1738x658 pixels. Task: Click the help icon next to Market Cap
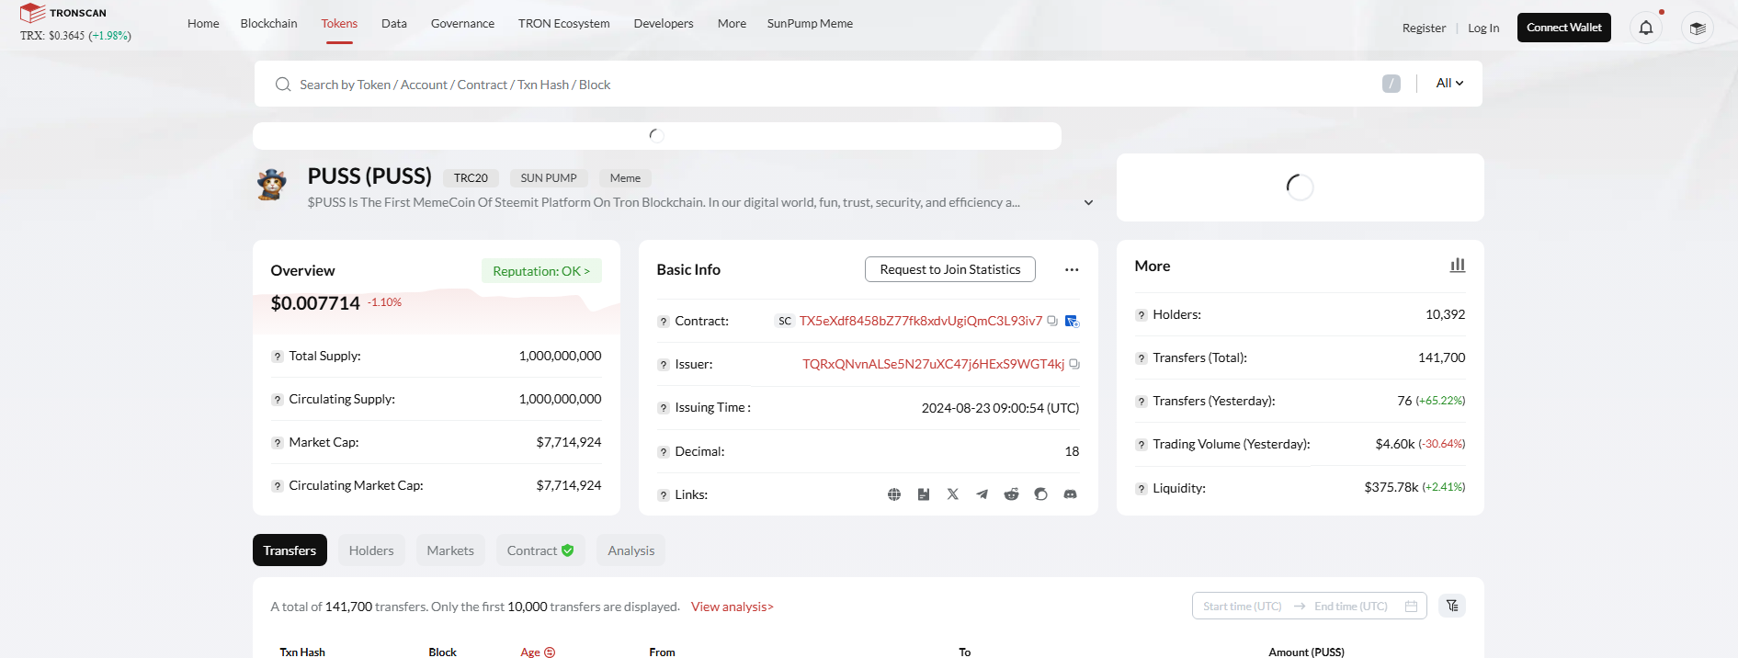click(x=277, y=443)
